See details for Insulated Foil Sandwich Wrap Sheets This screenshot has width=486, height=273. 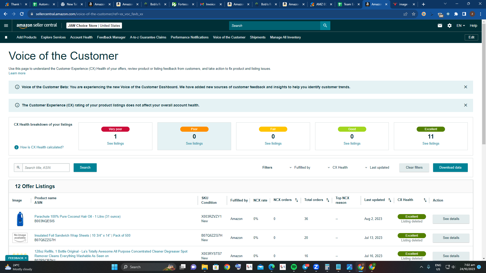coord(451,238)
